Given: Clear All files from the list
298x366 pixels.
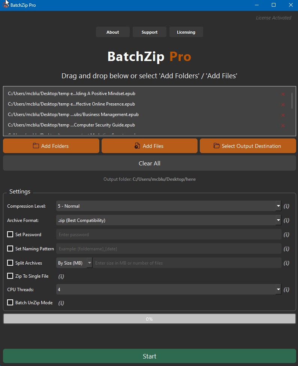Looking at the screenshot, I should coord(149,164).
